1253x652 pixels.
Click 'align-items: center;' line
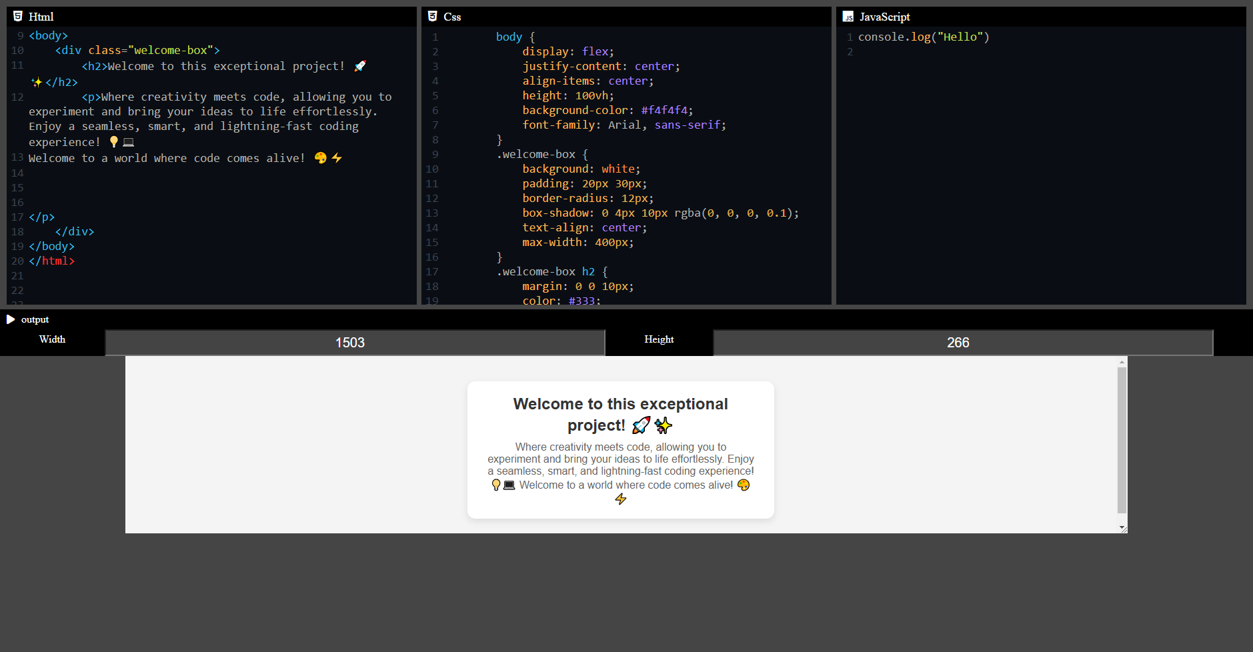587,81
